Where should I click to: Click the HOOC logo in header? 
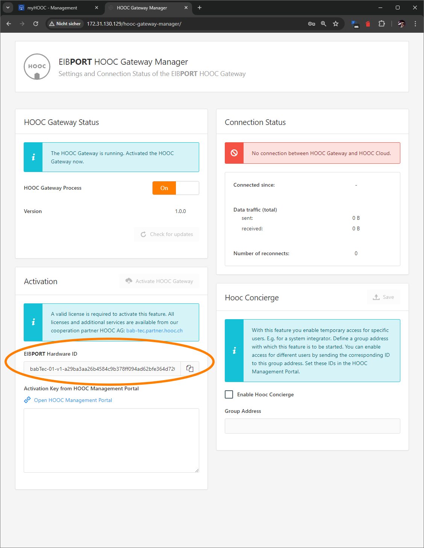click(37, 67)
